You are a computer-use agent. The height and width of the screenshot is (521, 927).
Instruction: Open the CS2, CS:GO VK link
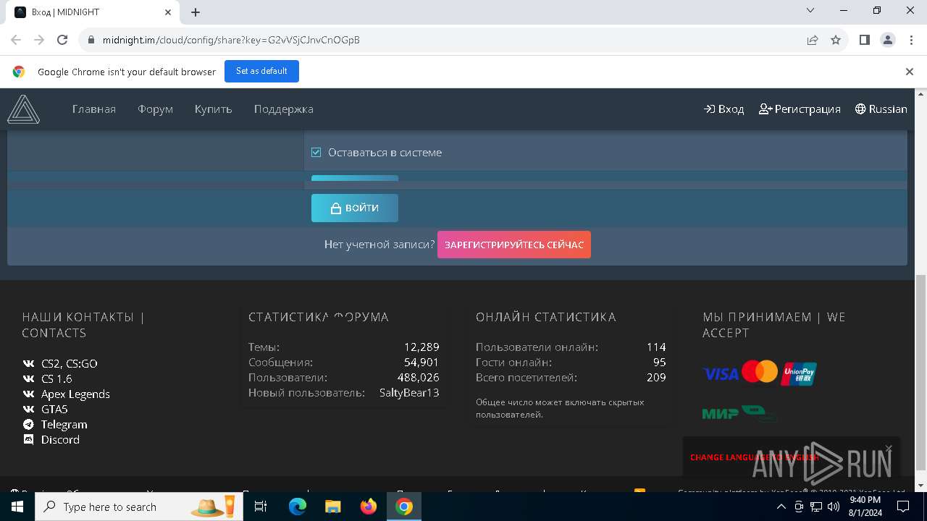click(x=70, y=364)
